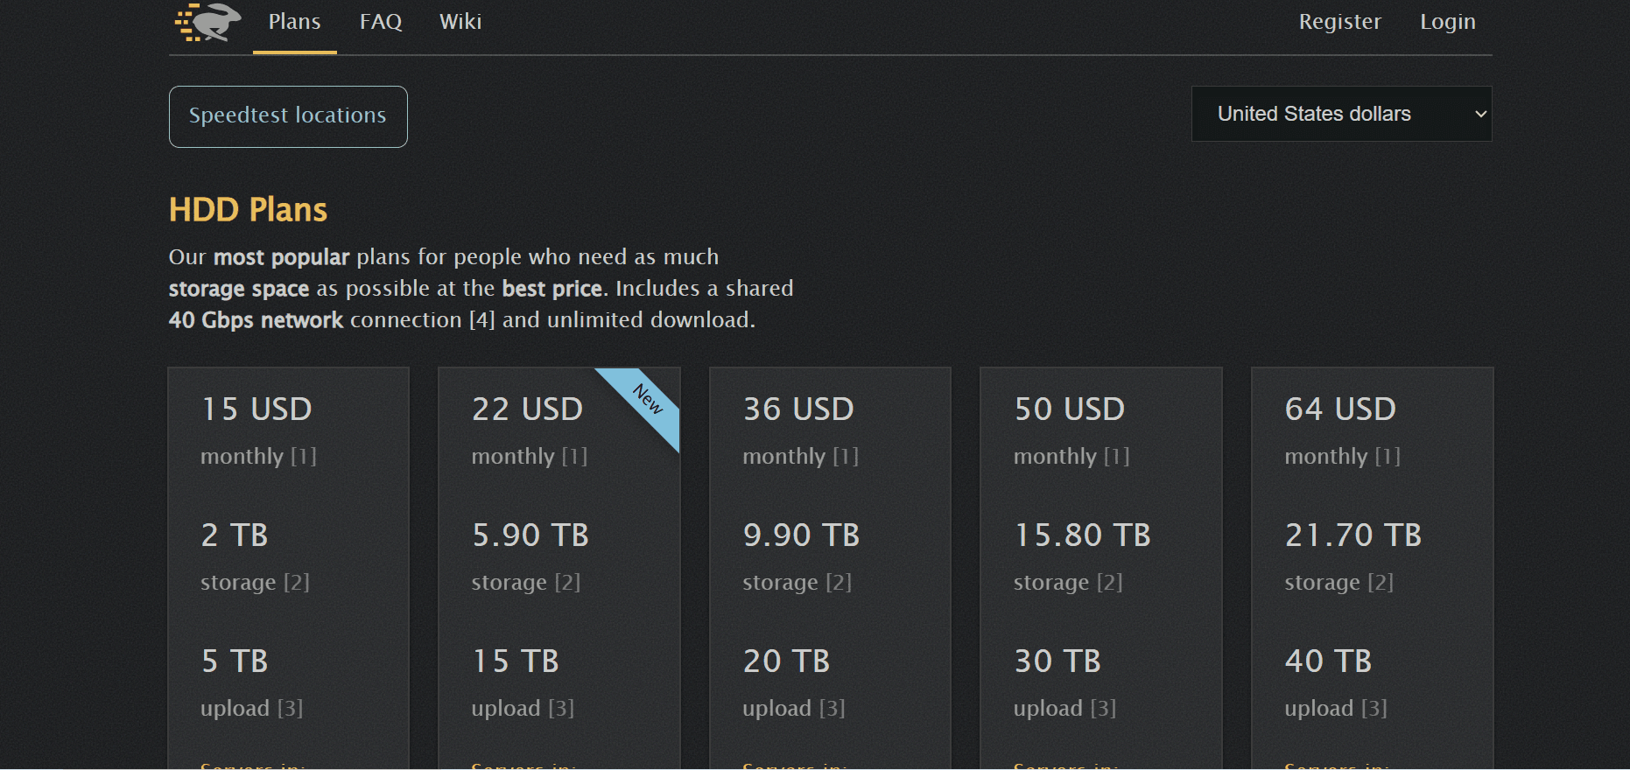Image resolution: width=1630 pixels, height=770 pixels.
Task: Click footnote [3] next to 20 TB upload
Action: pos(832,709)
